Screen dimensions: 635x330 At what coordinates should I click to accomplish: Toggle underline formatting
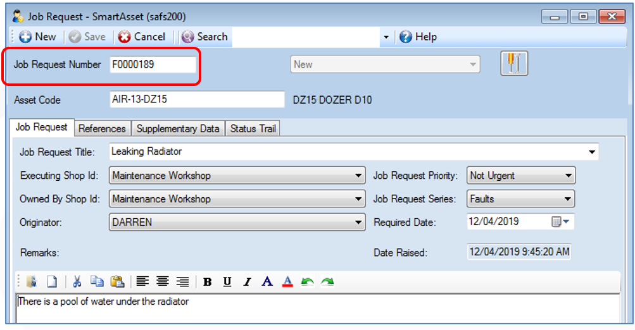pos(227,282)
